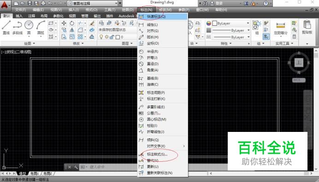The width and height of the screenshot is (319, 182).
Task: Click the binoculars search icon in title bar
Action: [x=205, y=3]
